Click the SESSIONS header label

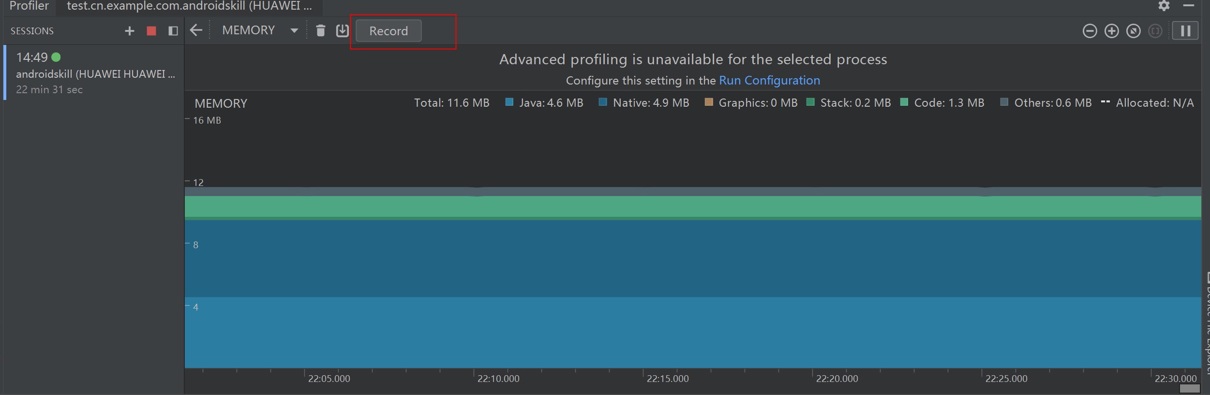pos(32,31)
